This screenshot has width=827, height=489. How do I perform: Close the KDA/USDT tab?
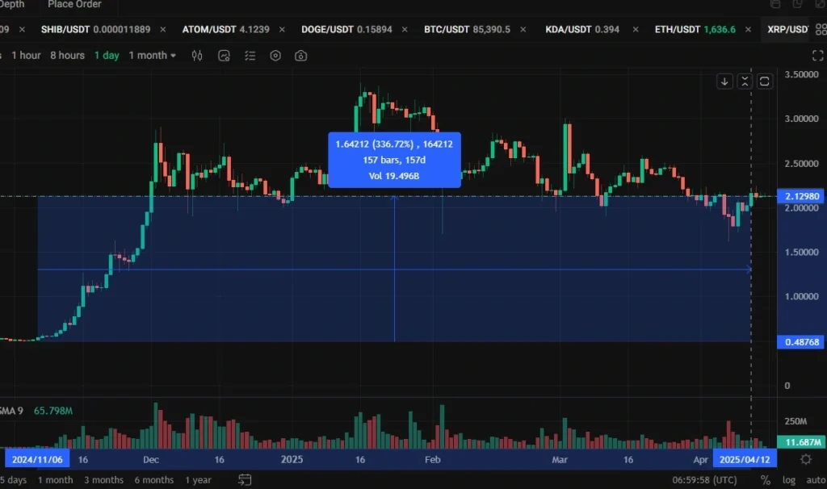(636, 30)
